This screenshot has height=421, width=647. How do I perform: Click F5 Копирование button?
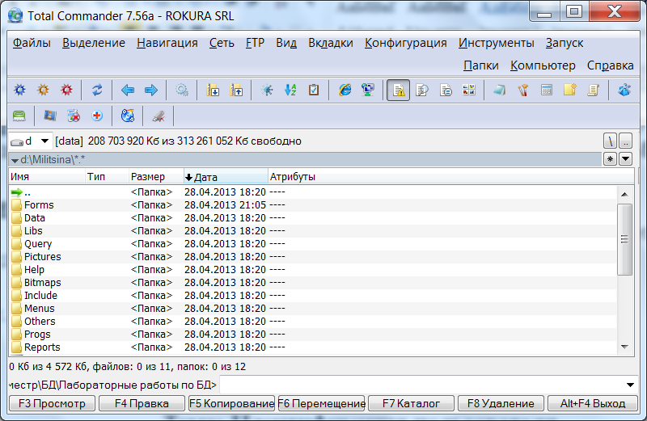tap(231, 403)
